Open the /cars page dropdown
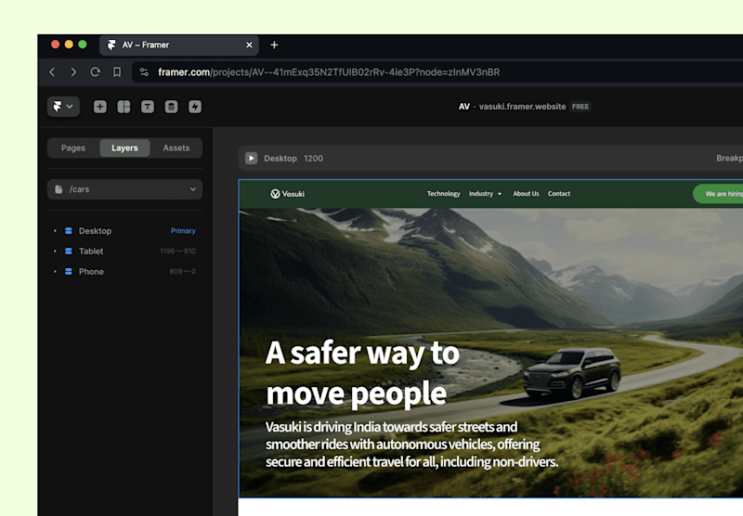Screen dimensions: 743x516 click(124, 189)
